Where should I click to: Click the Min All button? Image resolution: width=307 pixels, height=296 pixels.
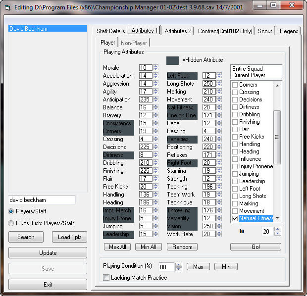149,247
